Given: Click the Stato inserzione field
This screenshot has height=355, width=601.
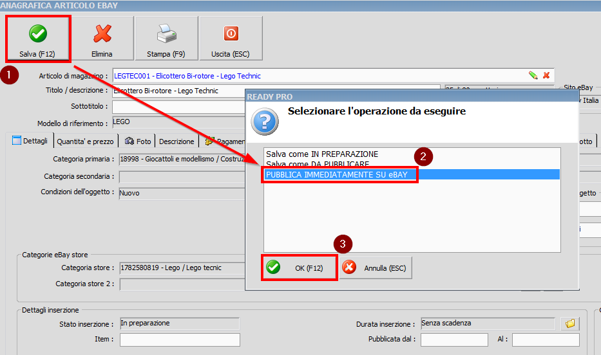Looking at the screenshot, I should click(180, 323).
